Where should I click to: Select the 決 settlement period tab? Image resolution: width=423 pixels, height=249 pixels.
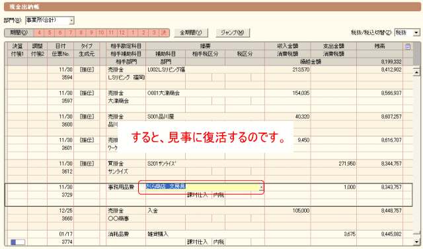[164, 32]
